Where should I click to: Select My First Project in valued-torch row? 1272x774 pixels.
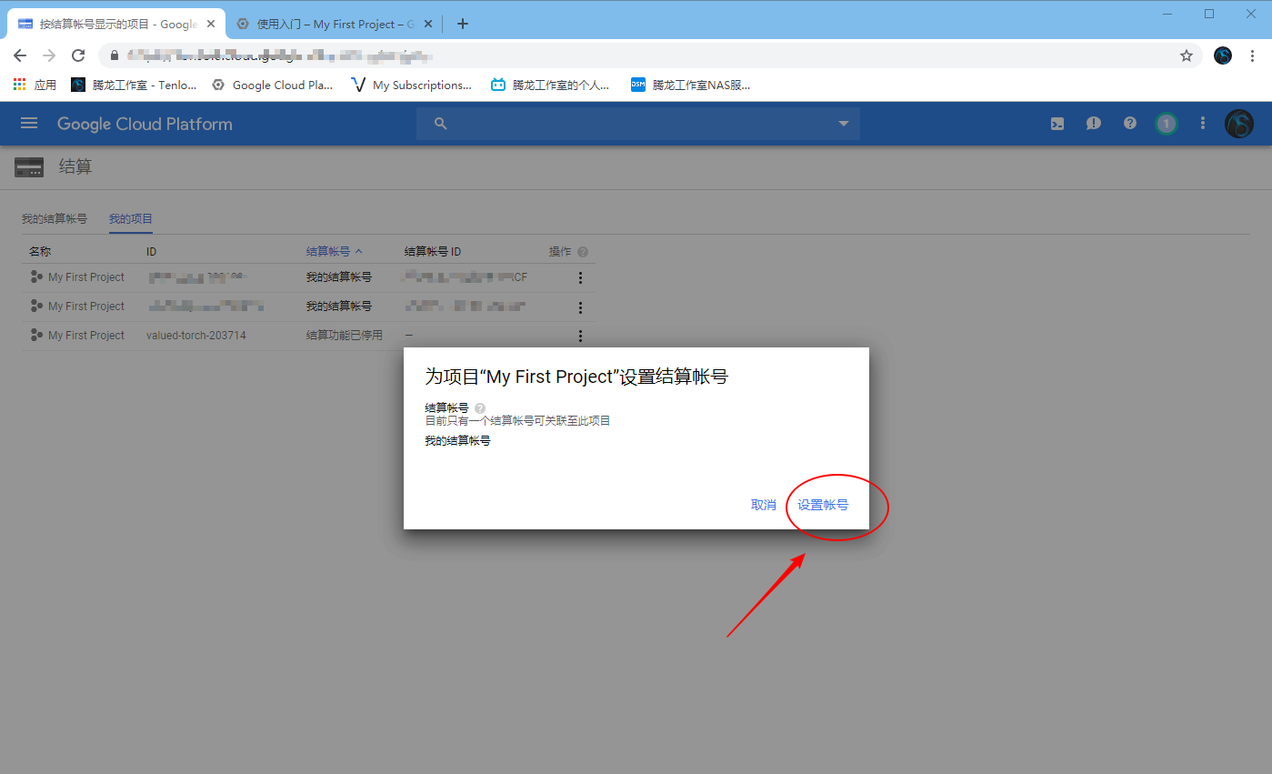click(86, 336)
